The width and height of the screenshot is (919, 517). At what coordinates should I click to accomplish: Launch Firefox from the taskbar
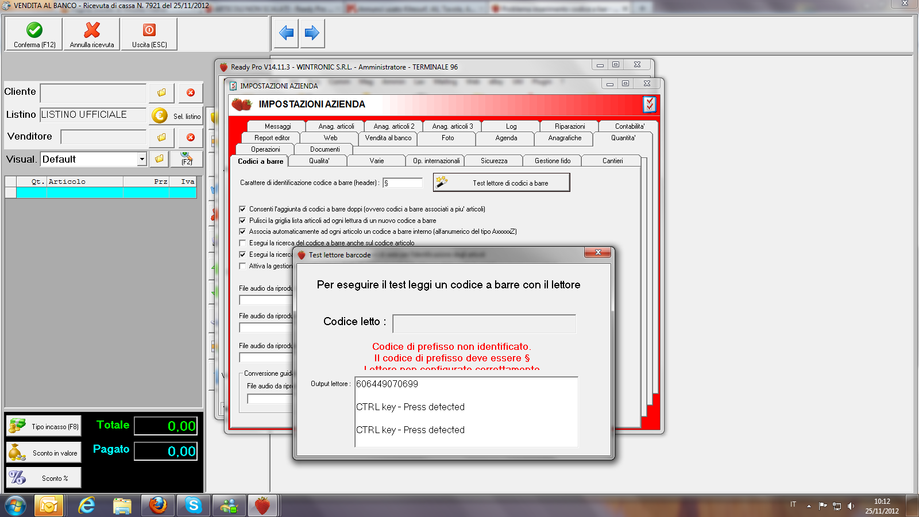(158, 506)
